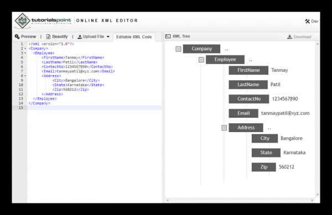This screenshot has height=215, width=332.
Task: Select the City node in tree
Action: click(x=264, y=139)
